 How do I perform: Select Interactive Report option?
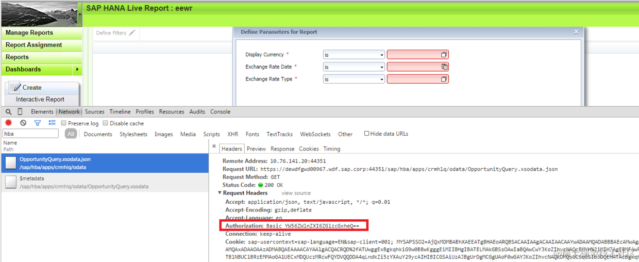(40, 100)
